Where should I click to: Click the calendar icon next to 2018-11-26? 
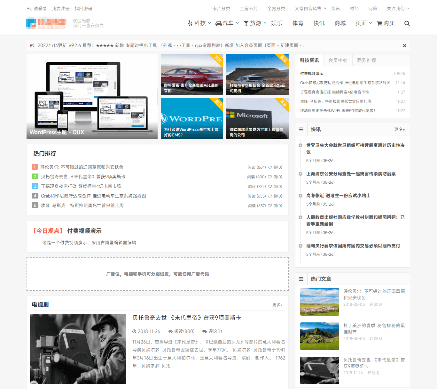(x=134, y=331)
